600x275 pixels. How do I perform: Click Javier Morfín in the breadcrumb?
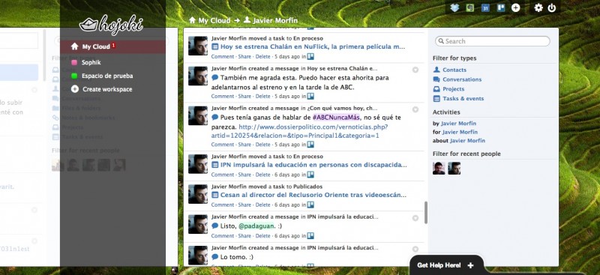(275, 20)
